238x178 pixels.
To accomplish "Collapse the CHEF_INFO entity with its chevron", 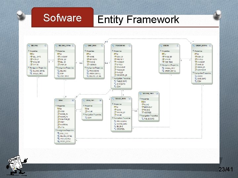I will pos(102,45).
